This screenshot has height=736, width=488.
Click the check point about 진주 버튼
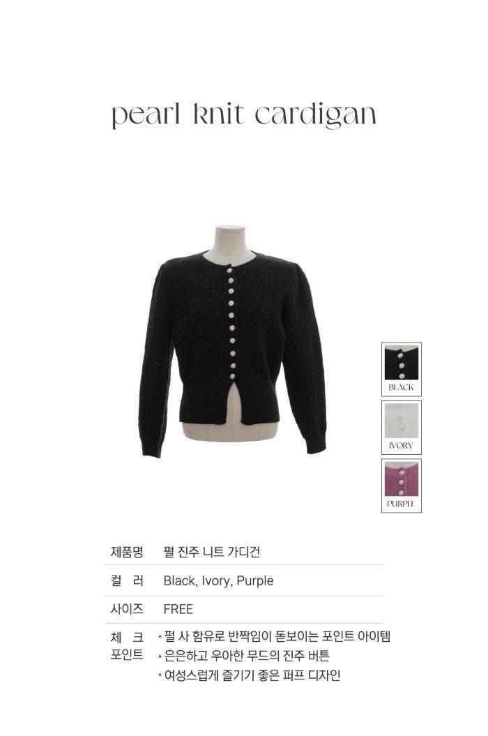(x=244, y=656)
